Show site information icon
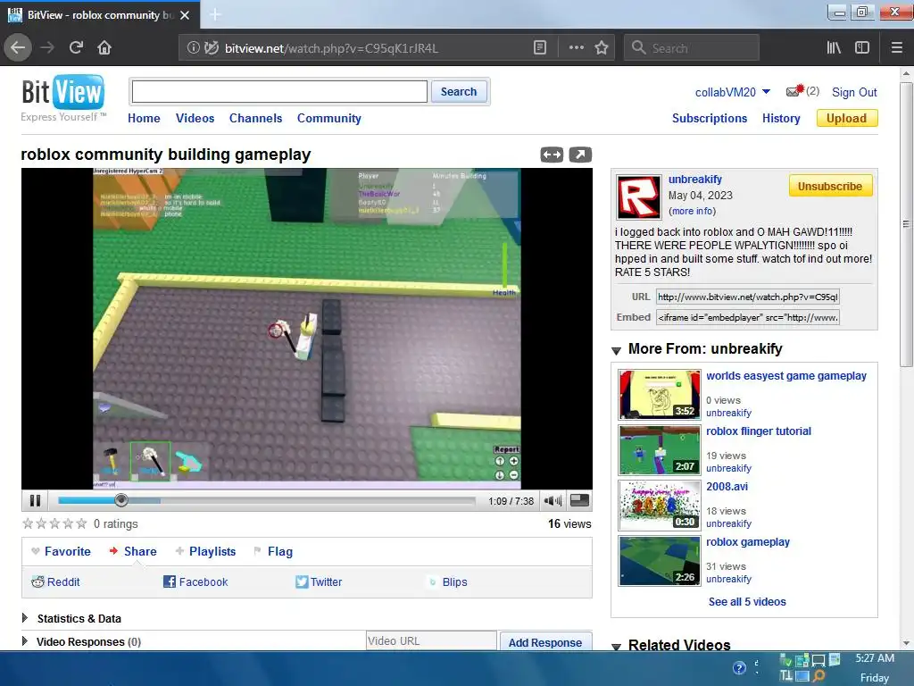The image size is (914, 686). coord(193,48)
